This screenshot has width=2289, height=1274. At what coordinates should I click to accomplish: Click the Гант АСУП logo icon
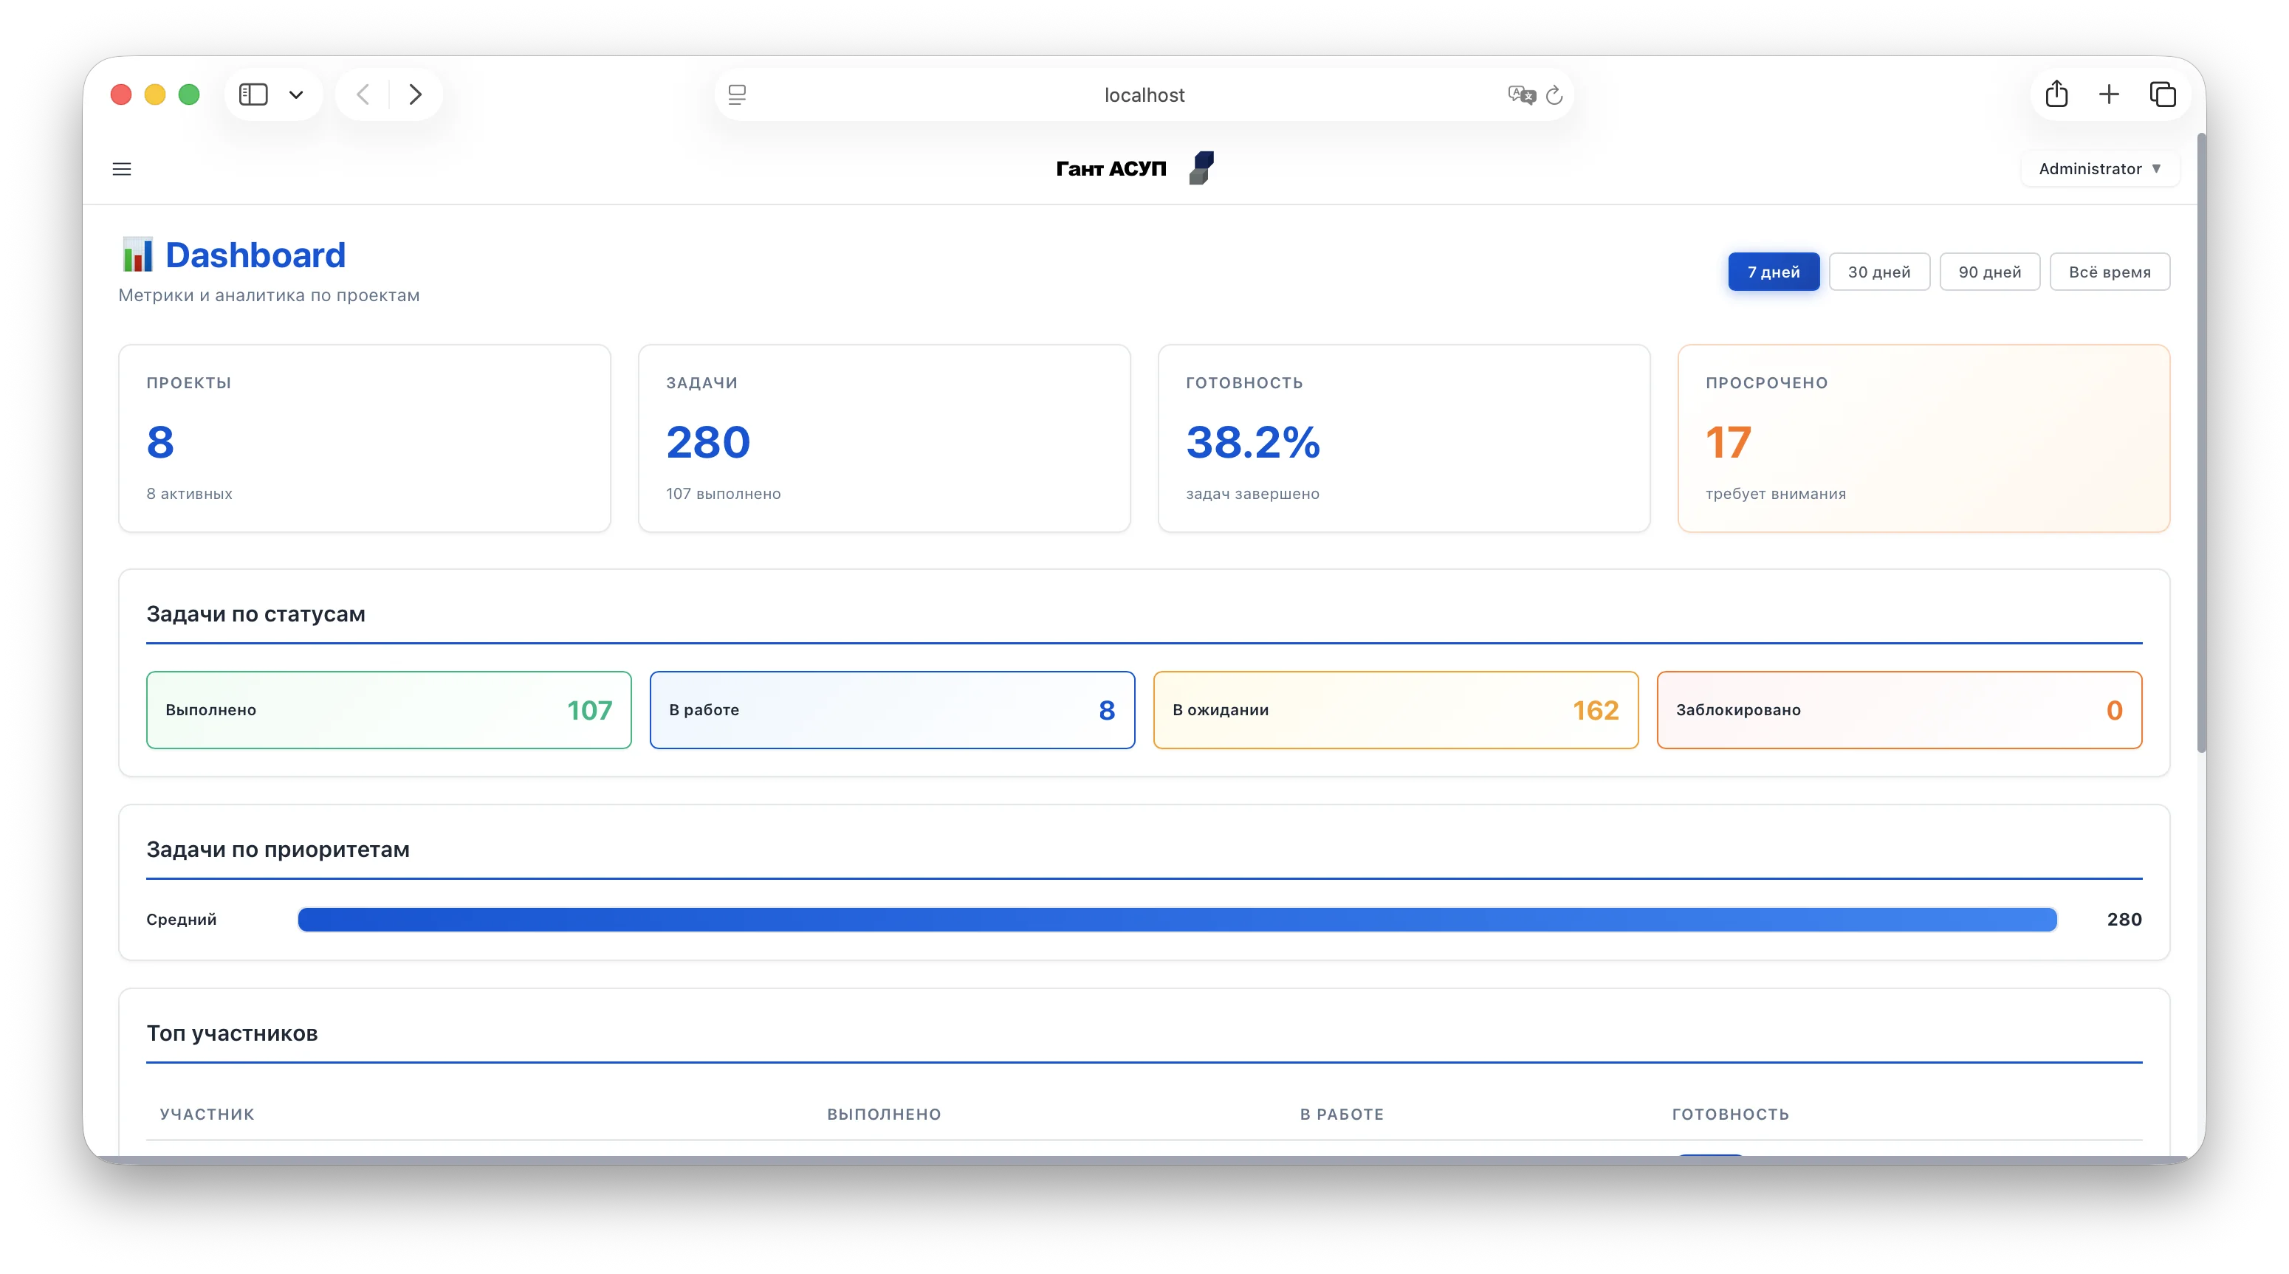[1201, 168]
